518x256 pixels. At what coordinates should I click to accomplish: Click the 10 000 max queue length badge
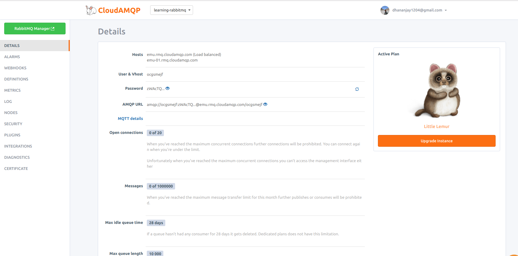click(155, 253)
